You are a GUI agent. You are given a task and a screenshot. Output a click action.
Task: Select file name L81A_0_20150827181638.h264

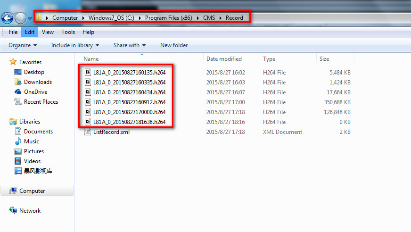point(130,122)
